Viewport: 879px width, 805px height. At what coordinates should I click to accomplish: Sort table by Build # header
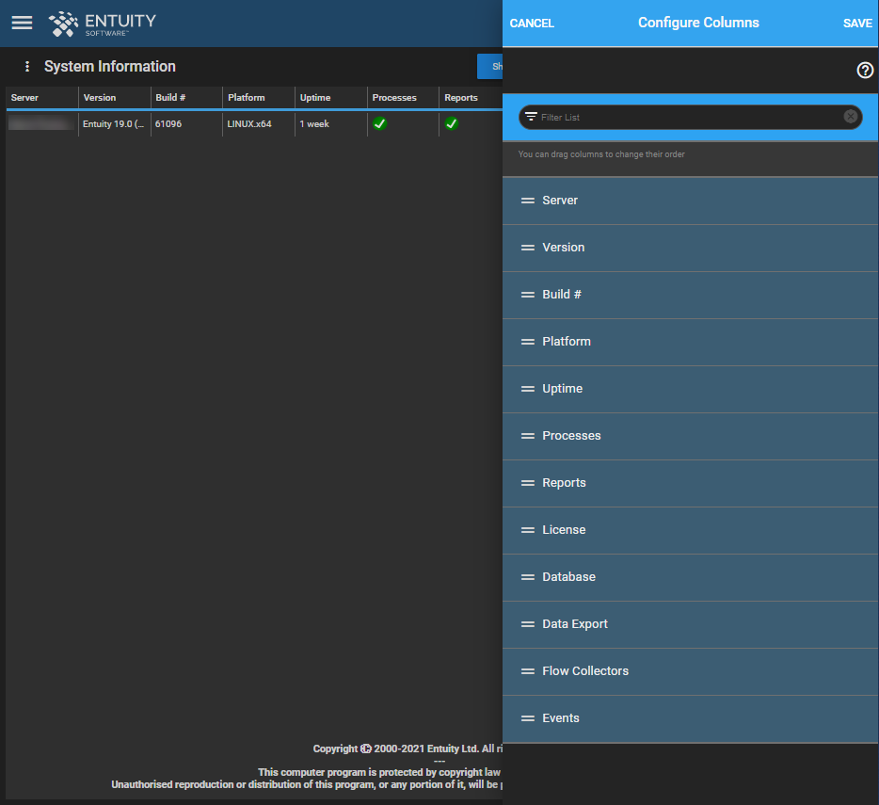(x=186, y=97)
